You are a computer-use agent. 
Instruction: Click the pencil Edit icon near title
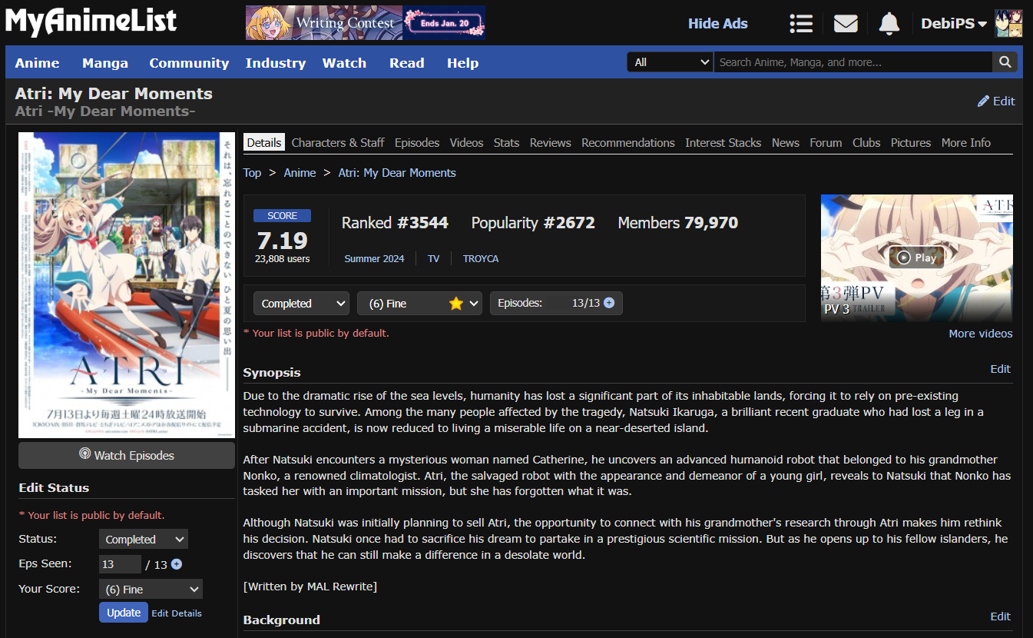pos(995,101)
